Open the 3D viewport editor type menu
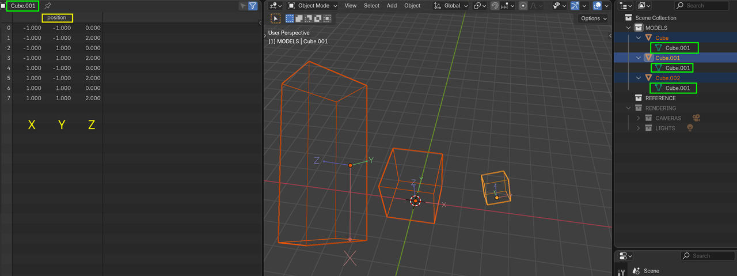737x276 pixels. pyautogui.click(x=276, y=6)
